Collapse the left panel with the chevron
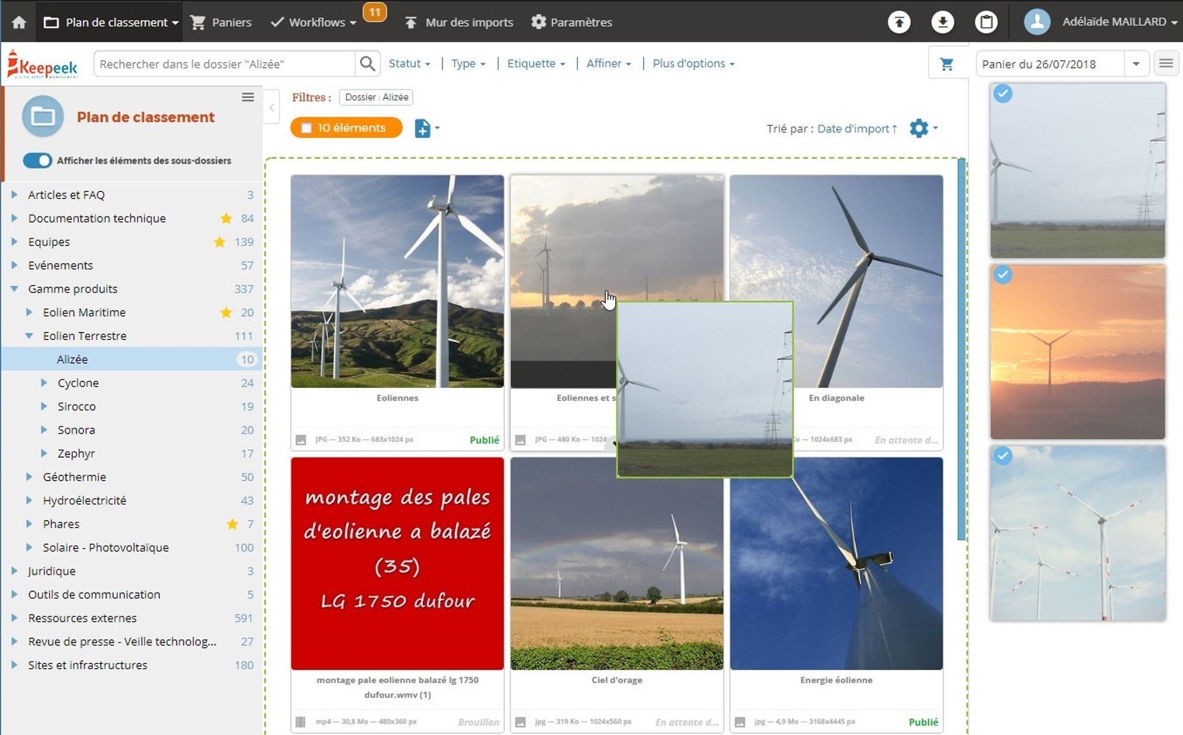This screenshot has height=735, width=1183. coord(271,107)
